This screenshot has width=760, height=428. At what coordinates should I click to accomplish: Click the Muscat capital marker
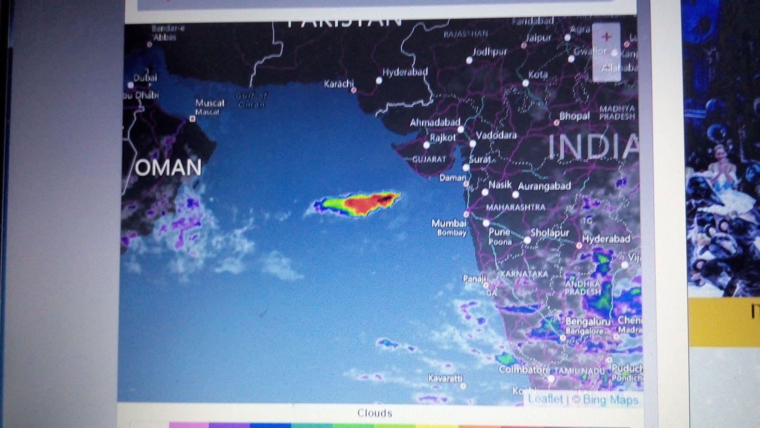(x=193, y=119)
